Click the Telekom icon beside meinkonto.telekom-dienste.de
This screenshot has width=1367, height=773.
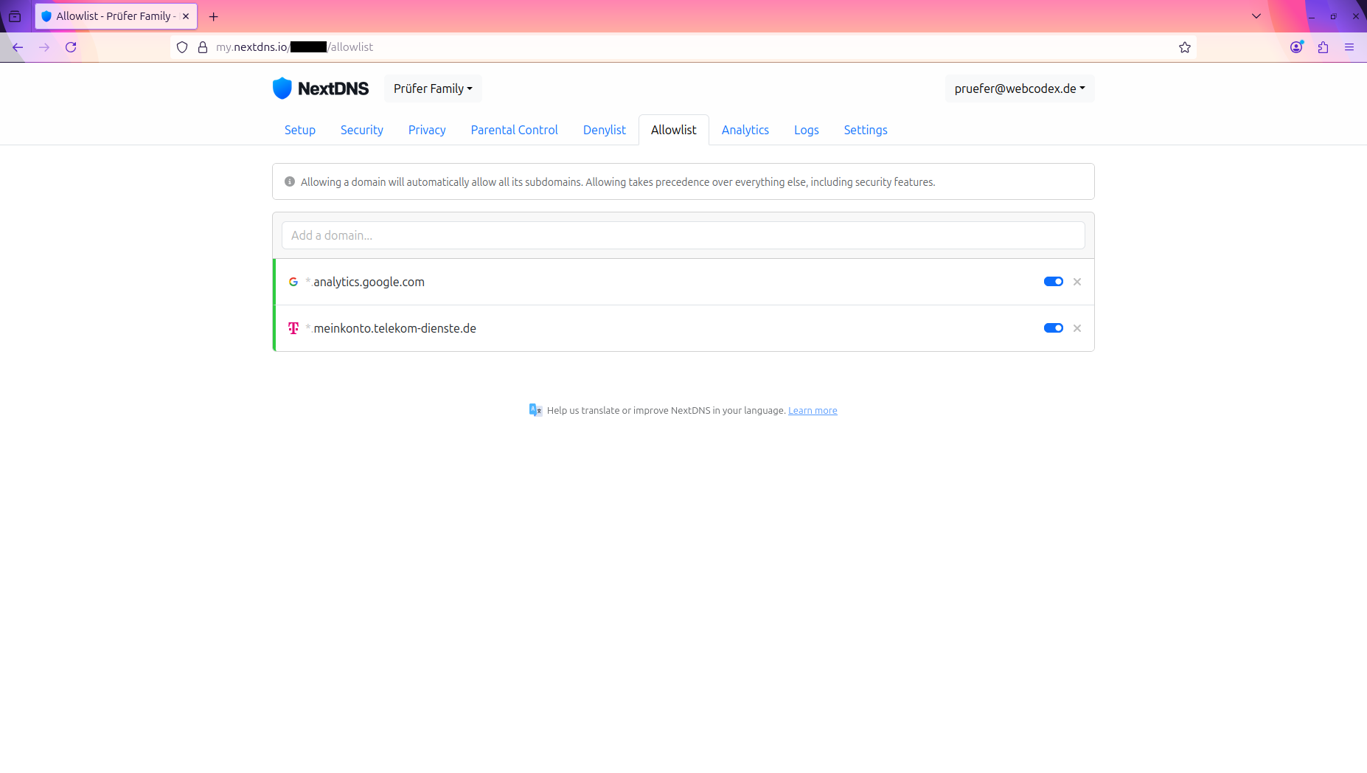click(293, 328)
